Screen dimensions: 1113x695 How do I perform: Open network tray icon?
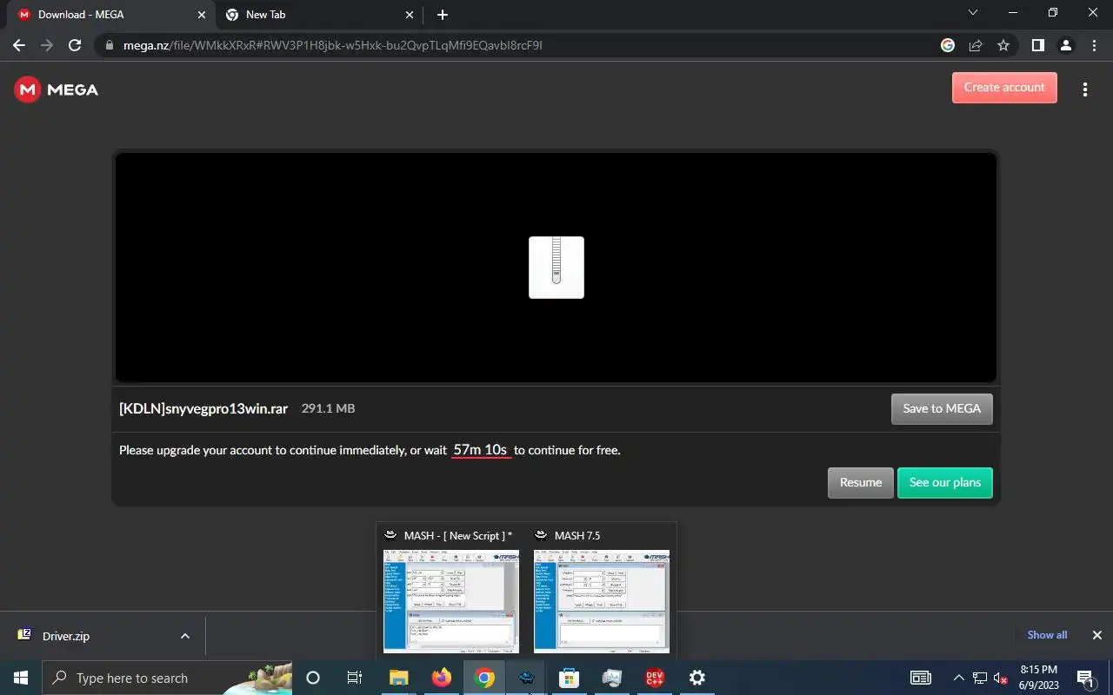point(980,678)
